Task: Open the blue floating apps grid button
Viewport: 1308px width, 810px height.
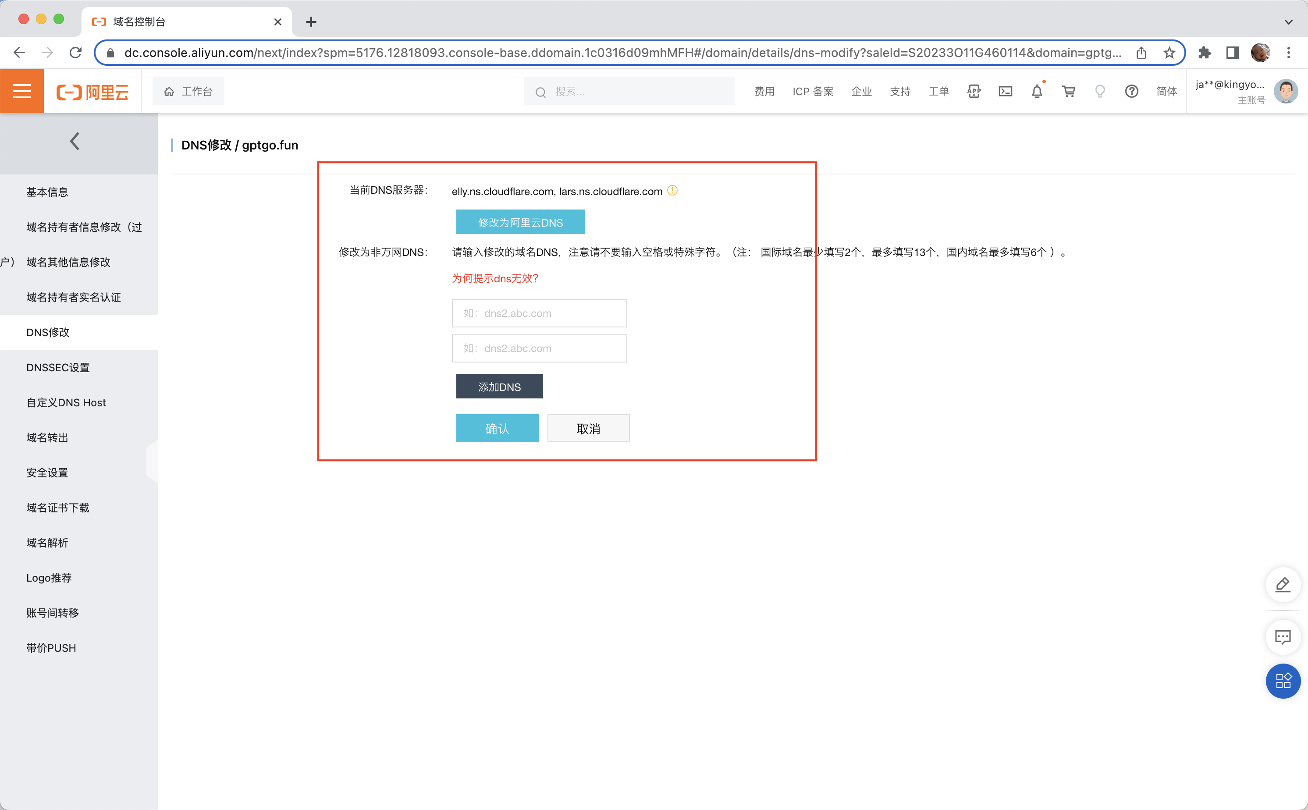Action: click(x=1282, y=681)
